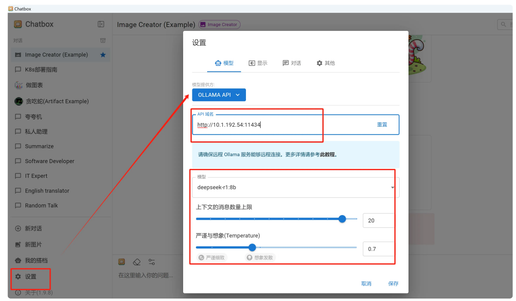The height and width of the screenshot is (301, 516).
Task: Click the Image Creator (Example) header title
Action: [156, 25]
